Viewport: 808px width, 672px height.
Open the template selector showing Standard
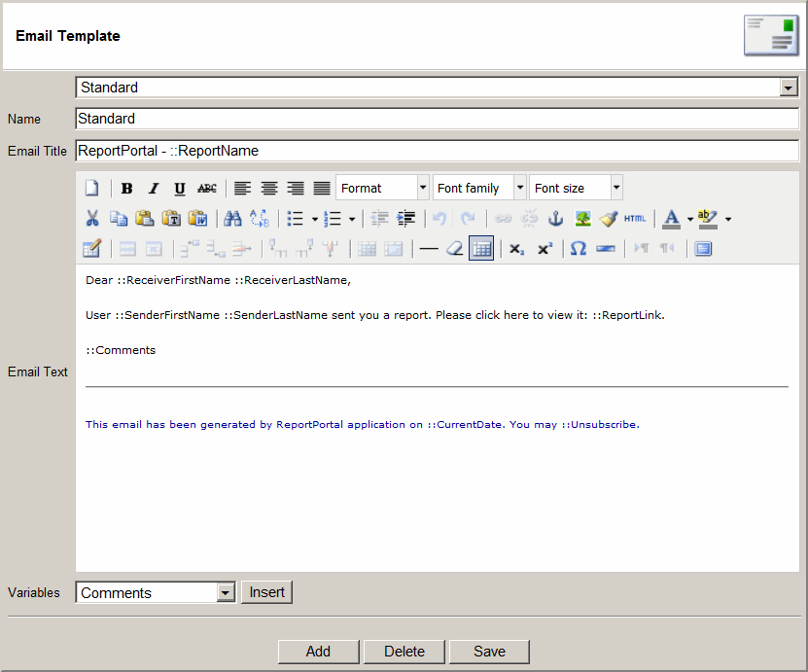coord(437,88)
